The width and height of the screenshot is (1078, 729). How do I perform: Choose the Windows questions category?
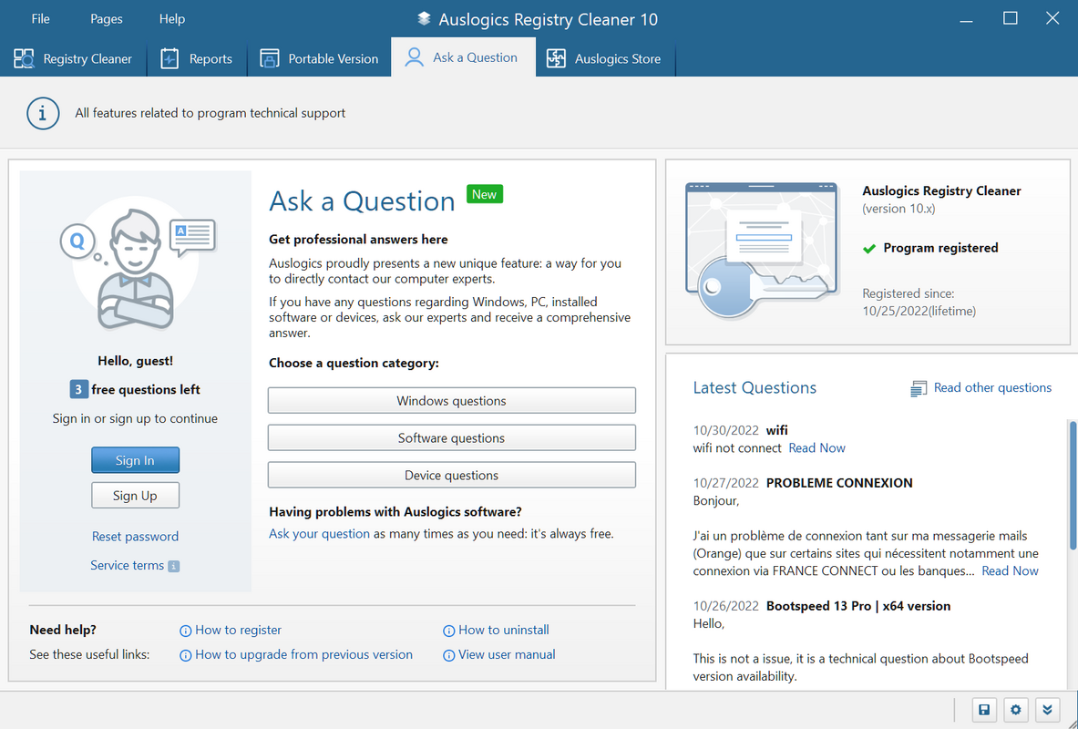click(x=452, y=400)
